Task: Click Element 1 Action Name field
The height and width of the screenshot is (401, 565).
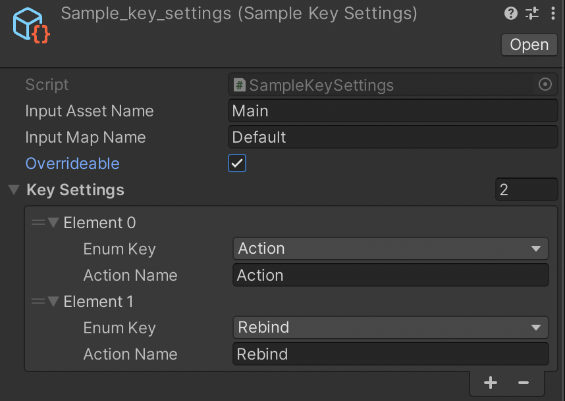Action: [x=390, y=354]
